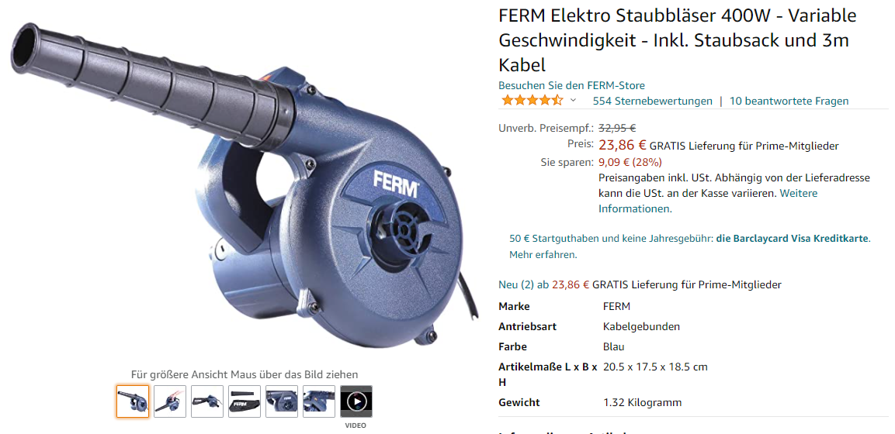Open Neu (2) ab 23,86 € offers link
Viewport: 895px width, 434px height.
(544, 284)
